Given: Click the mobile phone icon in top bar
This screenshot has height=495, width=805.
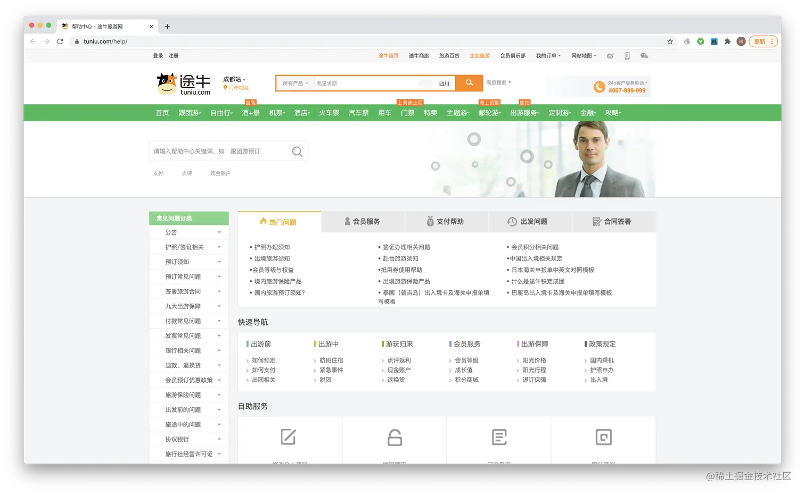Looking at the screenshot, I should (x=627, y=56).
